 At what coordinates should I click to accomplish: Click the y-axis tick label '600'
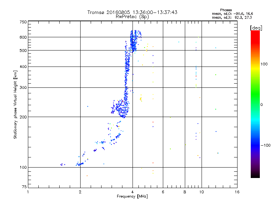(23, 37)
